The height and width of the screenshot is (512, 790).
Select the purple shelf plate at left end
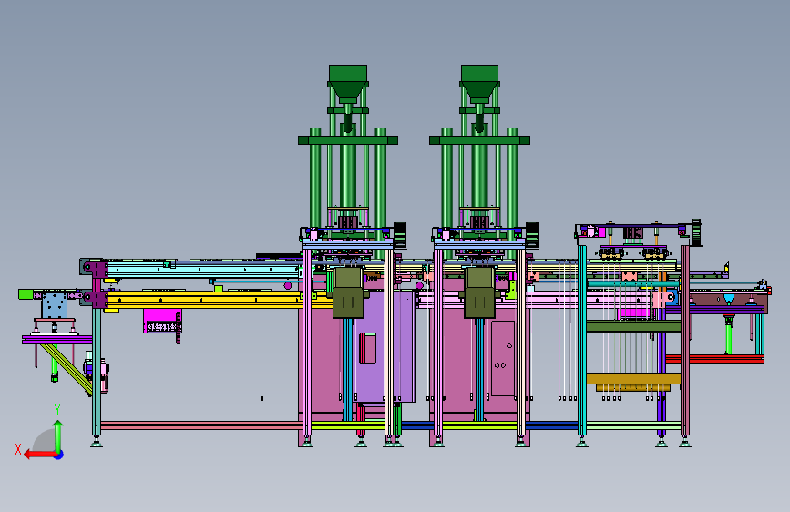(56, 340)
